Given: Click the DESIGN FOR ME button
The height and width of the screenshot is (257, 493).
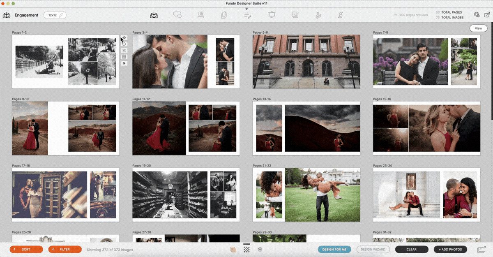Looking at the screenshot, I should (334, 250).
